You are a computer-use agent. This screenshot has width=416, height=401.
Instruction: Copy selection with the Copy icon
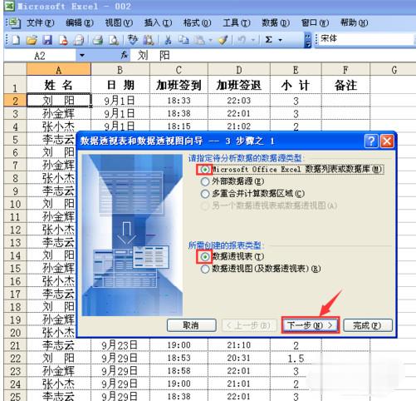click(184, 40)
